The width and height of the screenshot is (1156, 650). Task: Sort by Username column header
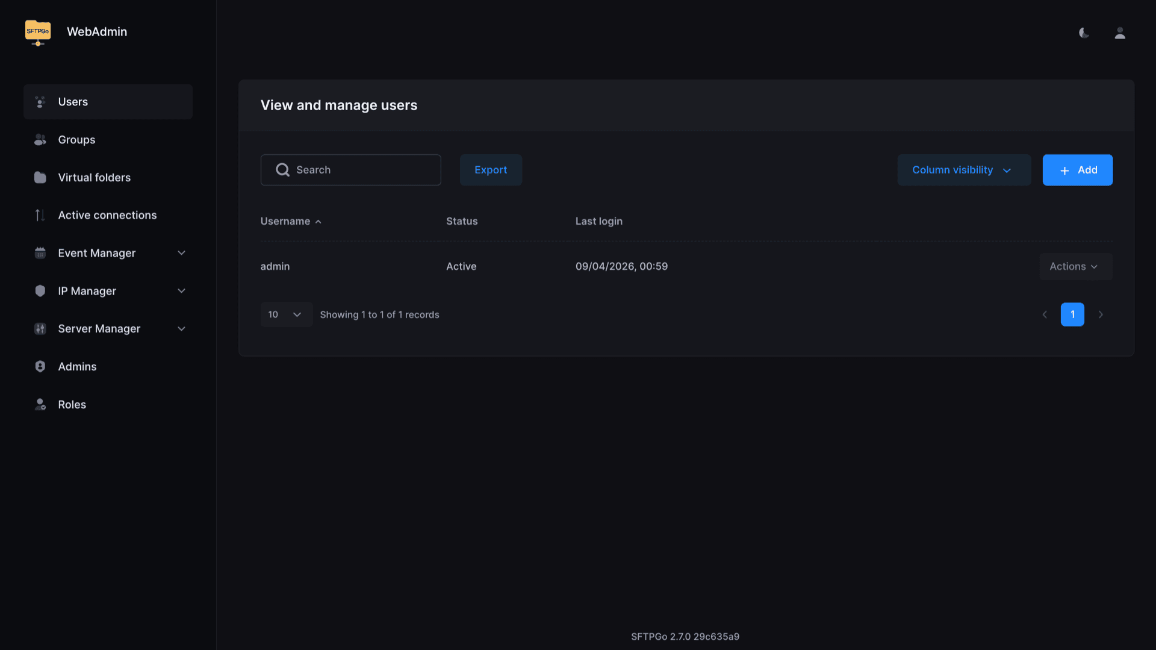point(291,221)
